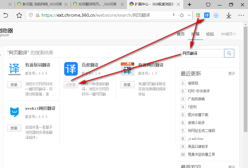
Task: Select the 扩展 navigation item
Action: tap(195, 34)
